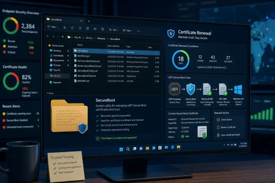Image resolution: width=275 pixels, height=183 pixels.
Task: Close the SecureBoot Explorer tab
Action: (81, 21)
